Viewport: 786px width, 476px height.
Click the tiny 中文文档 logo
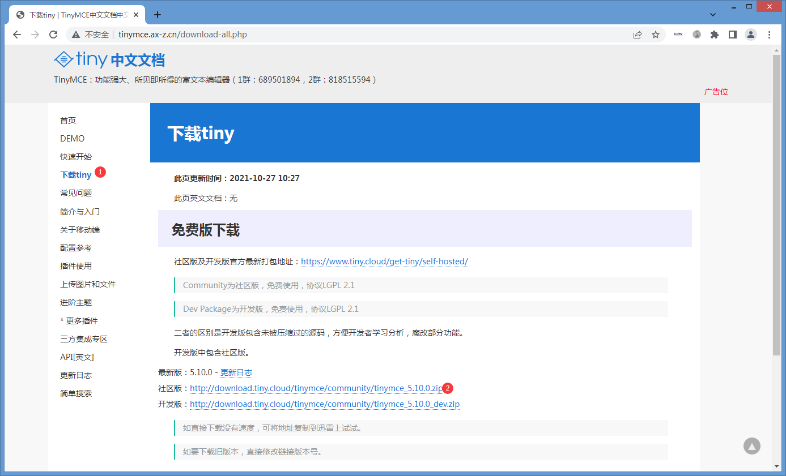tap(109, 59)
